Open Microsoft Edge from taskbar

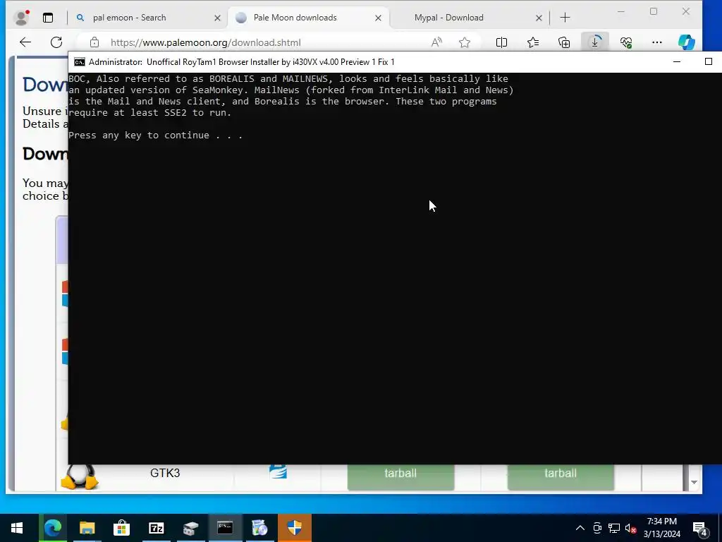point(52,528)
